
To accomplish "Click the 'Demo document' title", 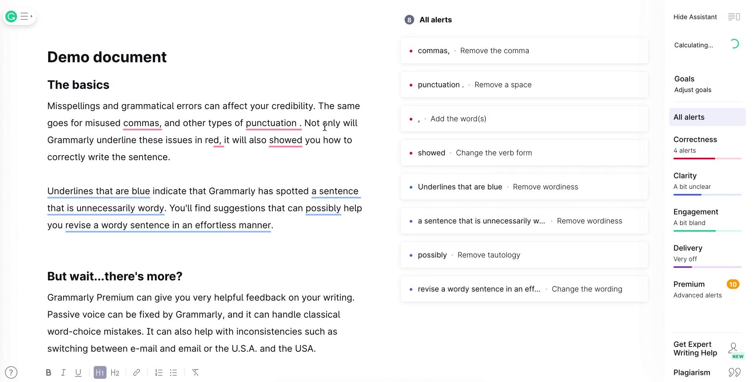I will (x=107, y=57).
